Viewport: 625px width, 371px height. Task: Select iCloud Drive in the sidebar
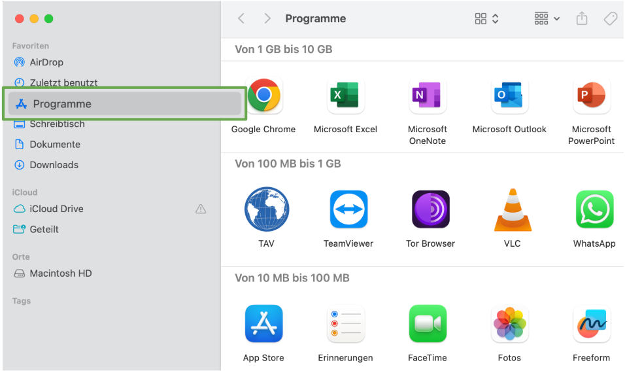click(56, 209)
